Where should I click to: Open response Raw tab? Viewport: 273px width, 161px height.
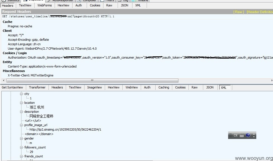point(194,87)
